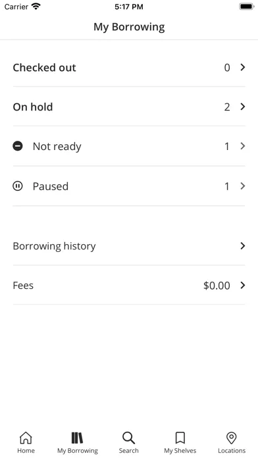Tap the Locations map pin icon

coord(232,438)
